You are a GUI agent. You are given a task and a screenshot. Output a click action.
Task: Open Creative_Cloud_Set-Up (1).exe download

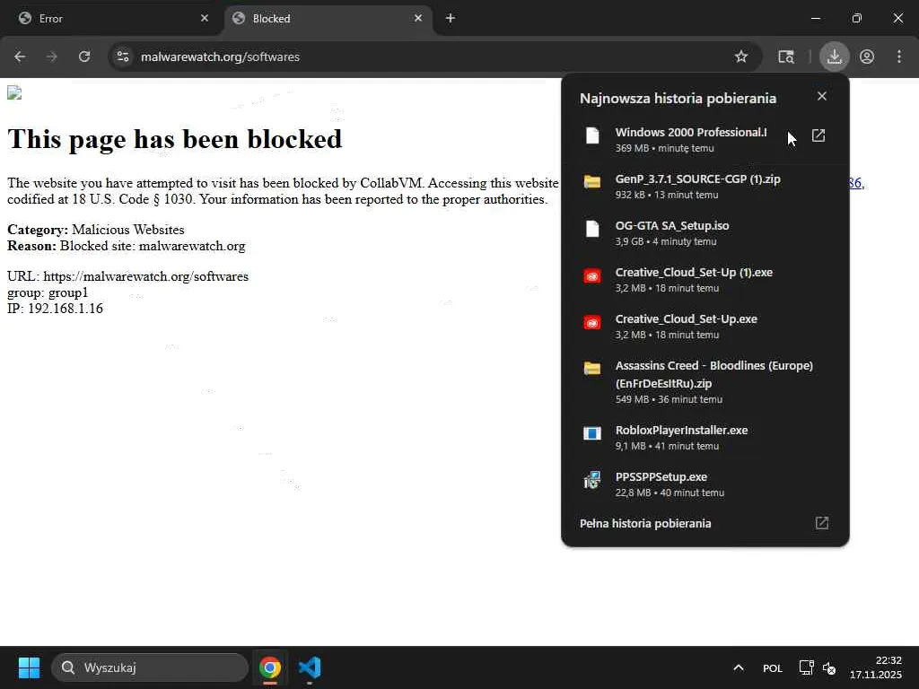pos(705,280)
